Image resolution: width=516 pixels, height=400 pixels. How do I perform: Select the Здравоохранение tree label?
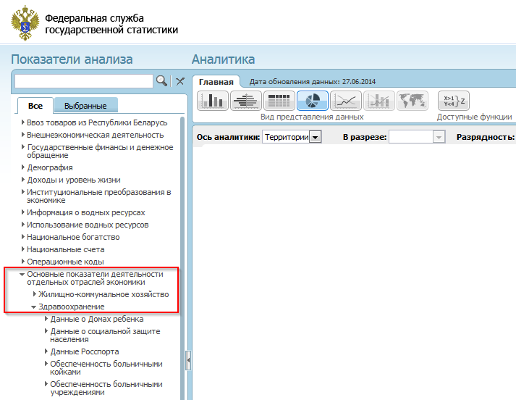pyautogui.click(x=72, y=307)
